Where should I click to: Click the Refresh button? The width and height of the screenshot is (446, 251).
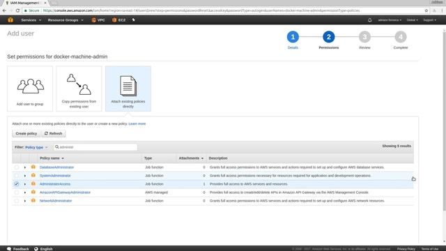coord(54,133)
